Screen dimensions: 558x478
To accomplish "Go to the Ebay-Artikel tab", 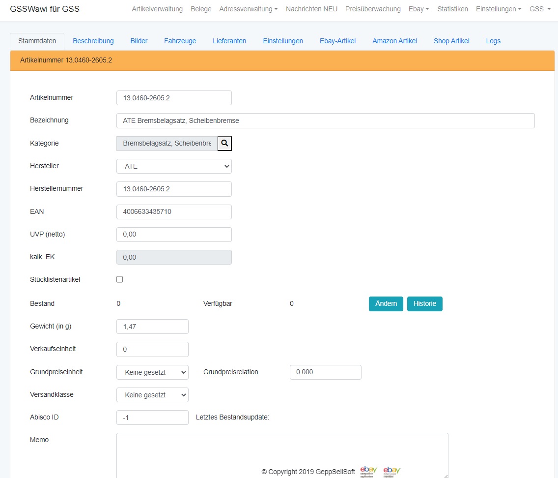I will 337,41.
